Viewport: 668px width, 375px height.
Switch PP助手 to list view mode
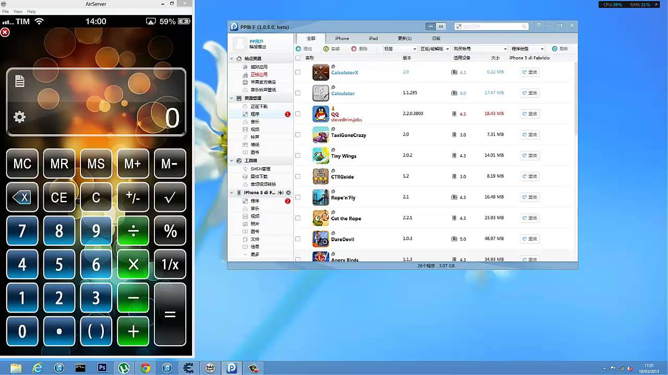(x=431, y=27)
